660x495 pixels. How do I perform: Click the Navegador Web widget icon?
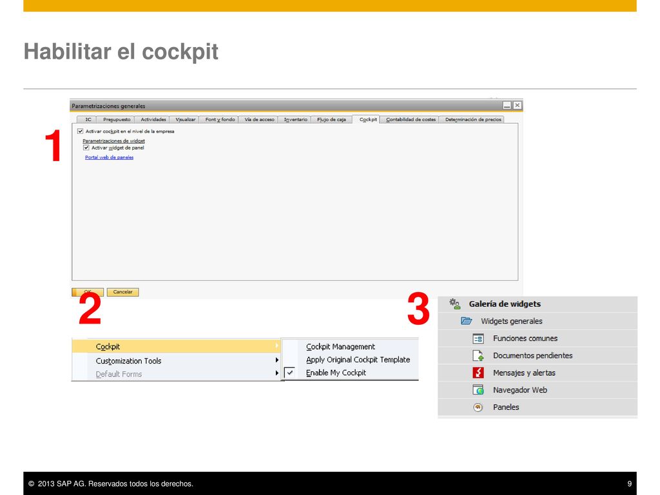pos(478,390)
